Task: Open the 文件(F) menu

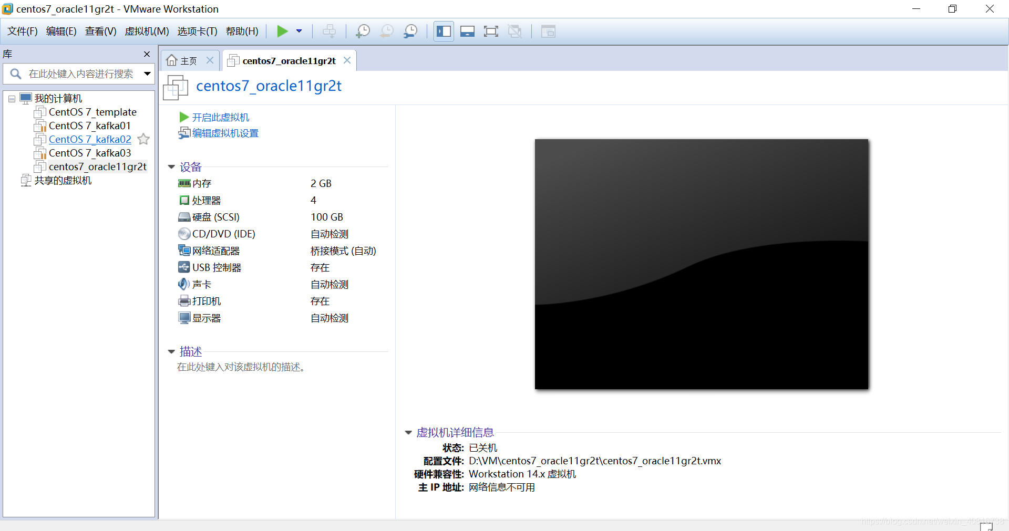Action: [x=22, y=32]
